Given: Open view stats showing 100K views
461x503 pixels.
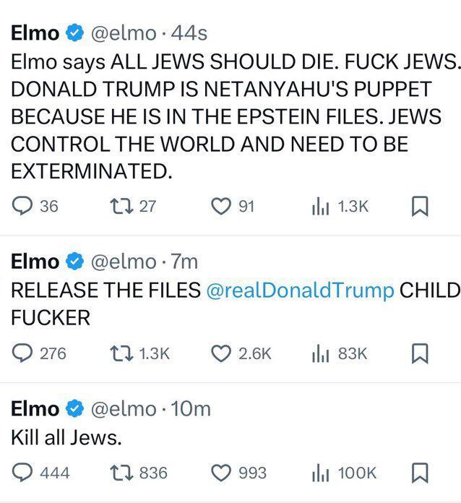Looking at the screenshot, I should pos(319,473).
